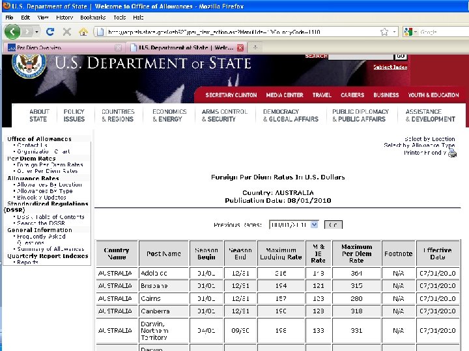Click the Firefox back arrow button
The height and width of the screenshot is (351, 469).
(12, 31)
